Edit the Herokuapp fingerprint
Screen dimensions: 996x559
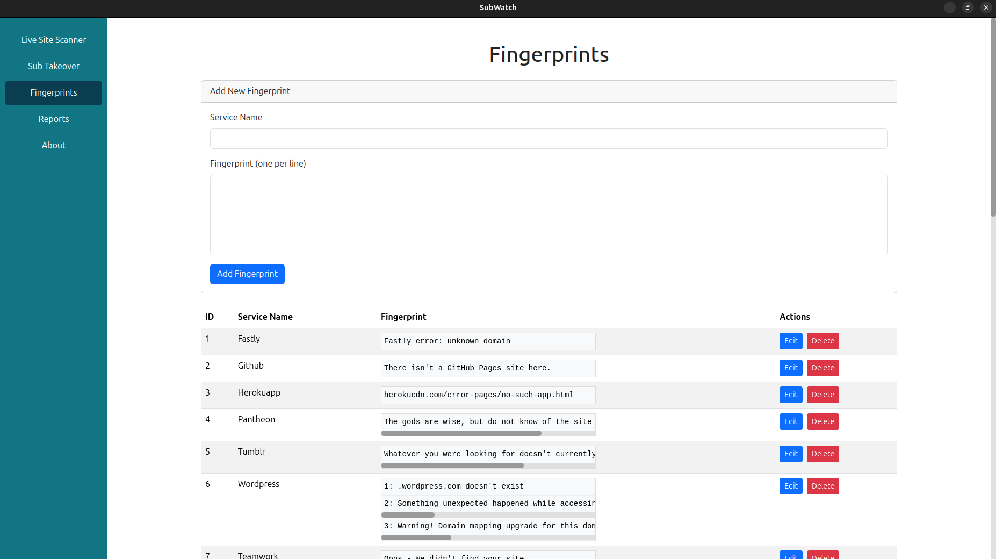(791, 395)
